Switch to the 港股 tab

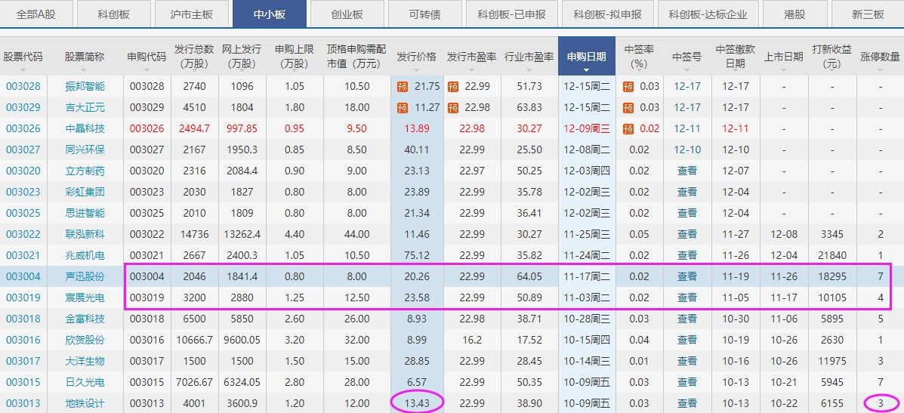794,14
